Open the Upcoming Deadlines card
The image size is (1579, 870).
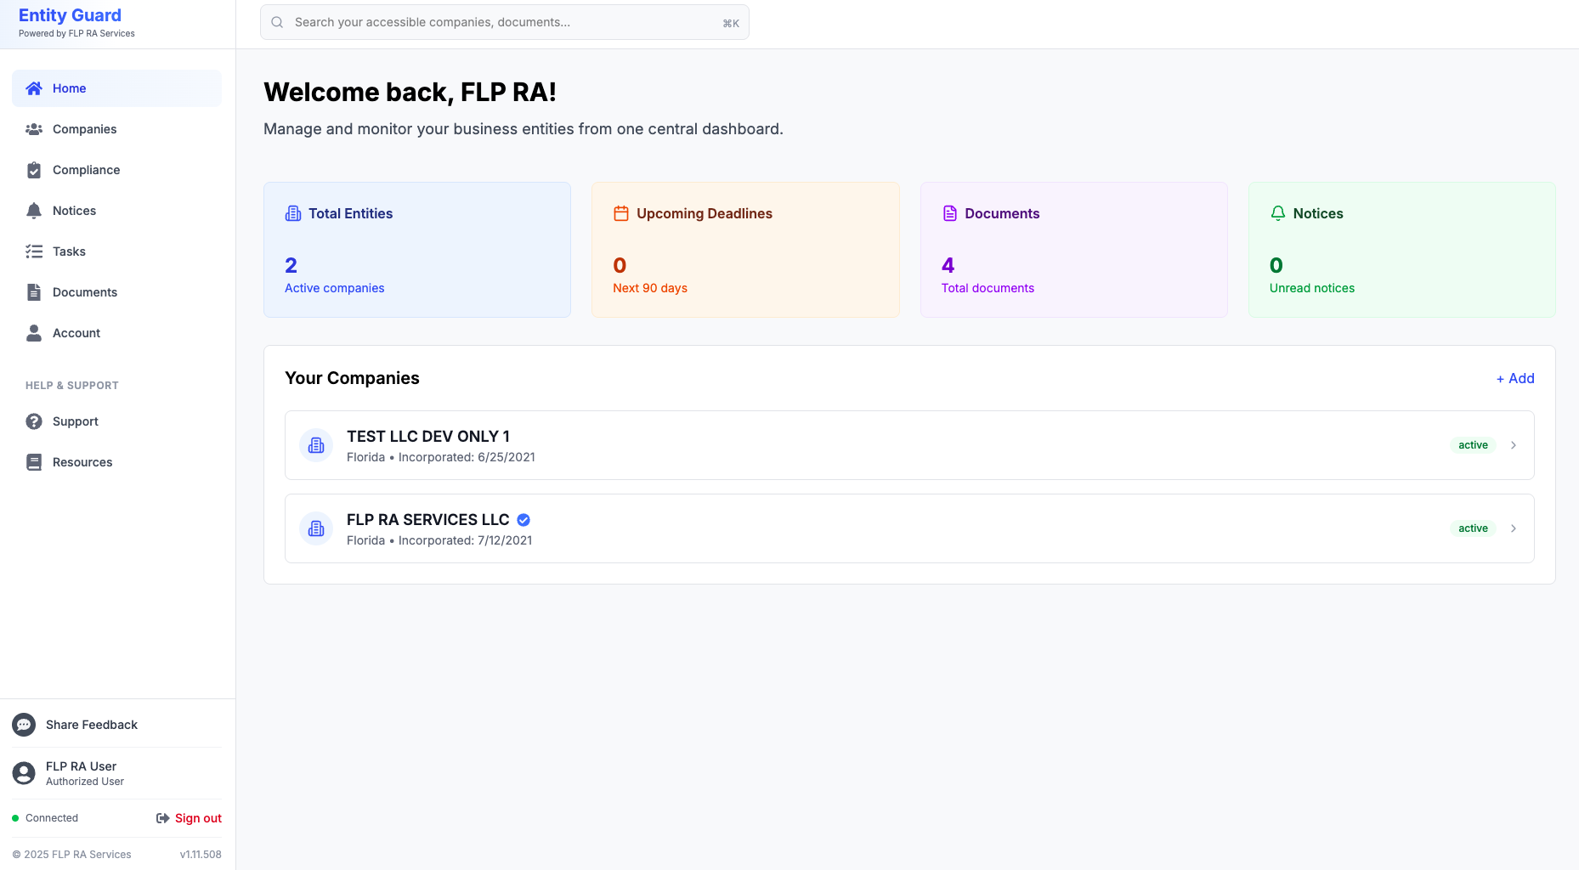[745, 250]
